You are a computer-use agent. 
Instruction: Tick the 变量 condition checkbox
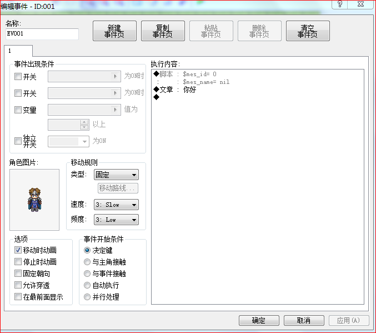[x=18, y=110]
